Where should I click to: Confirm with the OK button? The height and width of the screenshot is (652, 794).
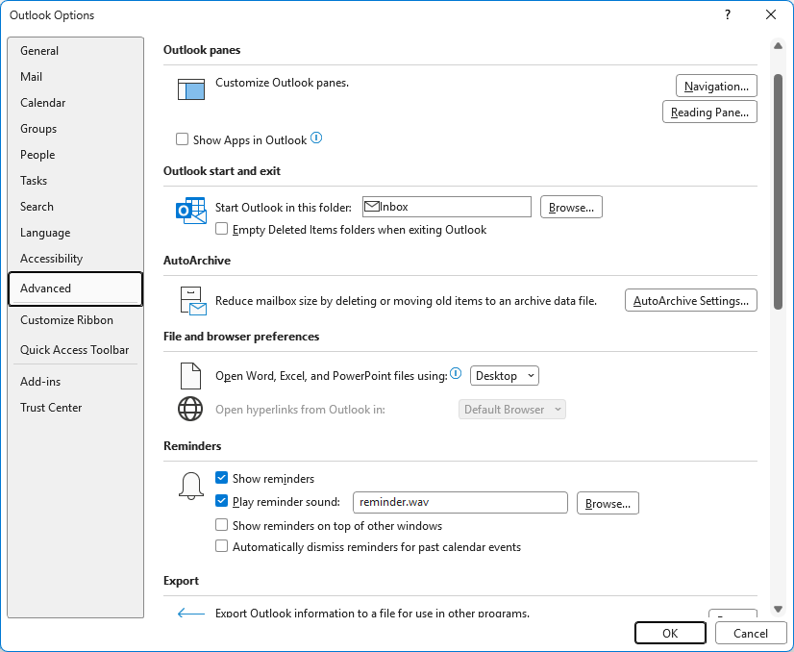[x=670, y=634]
